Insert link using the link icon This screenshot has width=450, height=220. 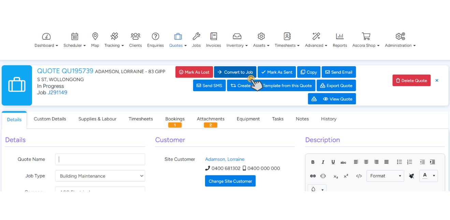pos(313,176)
